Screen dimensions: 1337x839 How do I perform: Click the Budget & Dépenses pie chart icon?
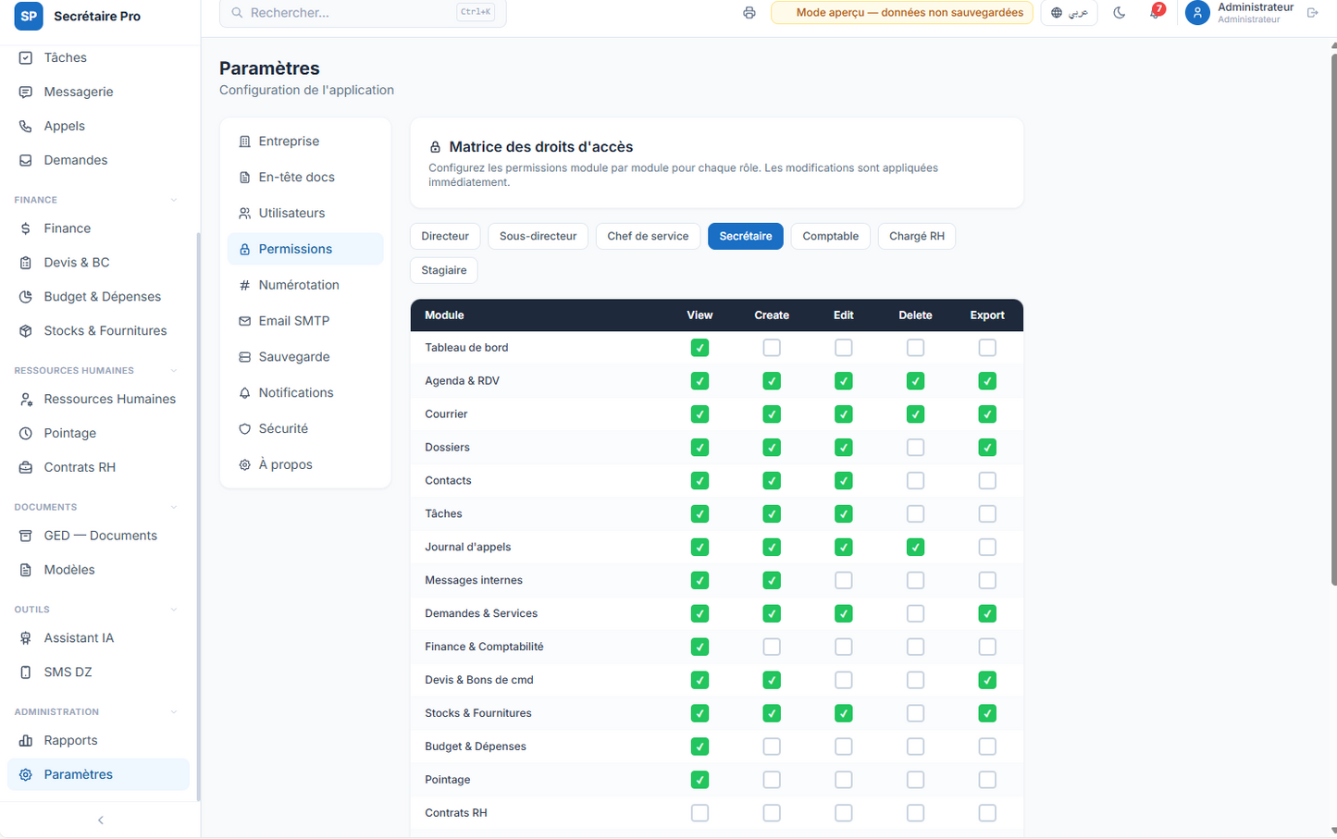point(26,297)
